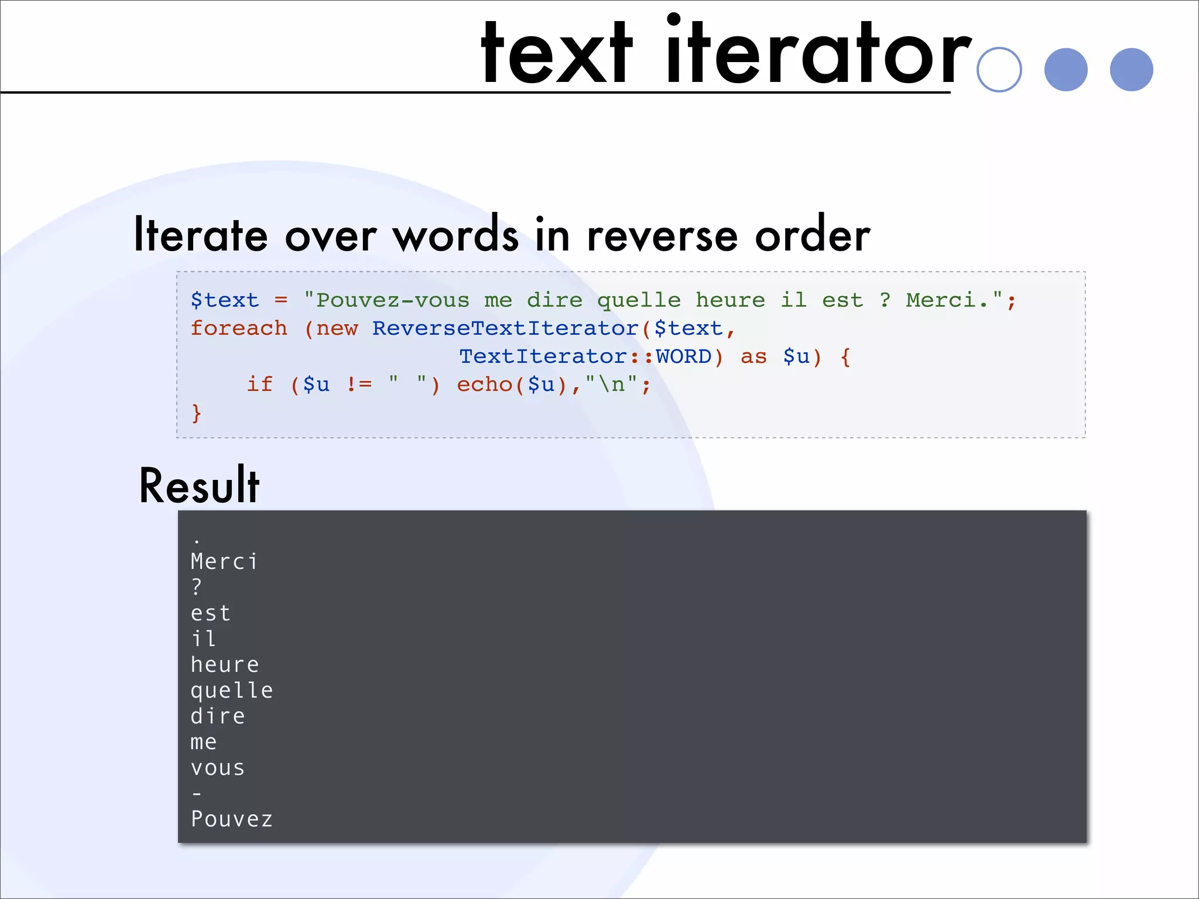Screen dimensions: 1199x899
Task: Click the rightmost filled blue circle
Action: point(1131,70)
